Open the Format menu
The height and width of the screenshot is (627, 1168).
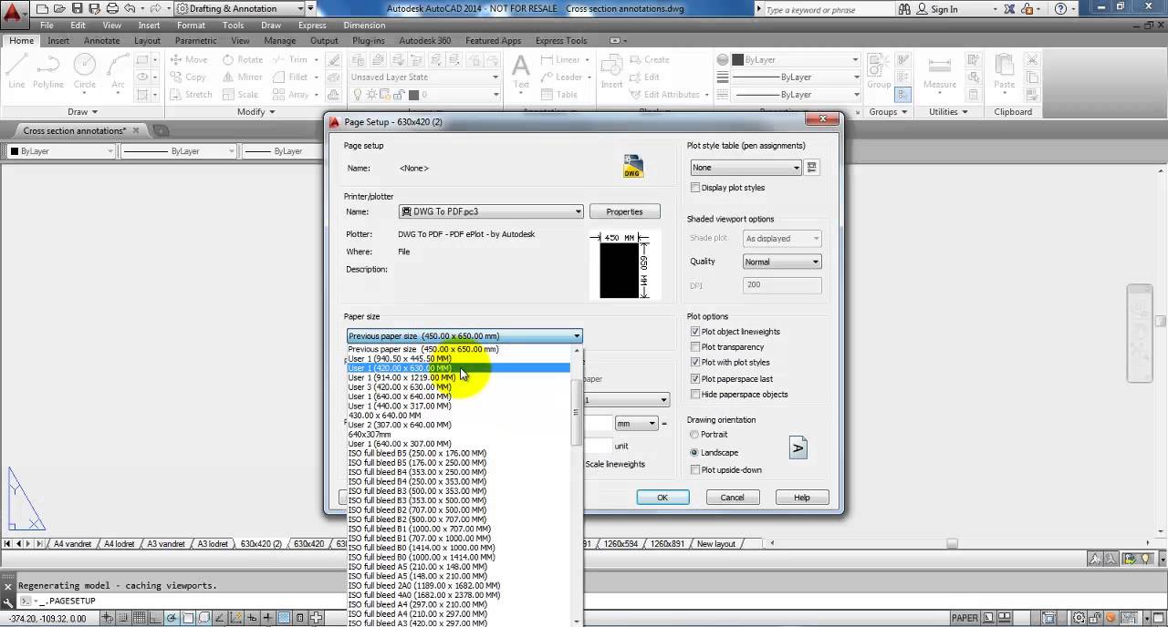(x=191, y=26)
